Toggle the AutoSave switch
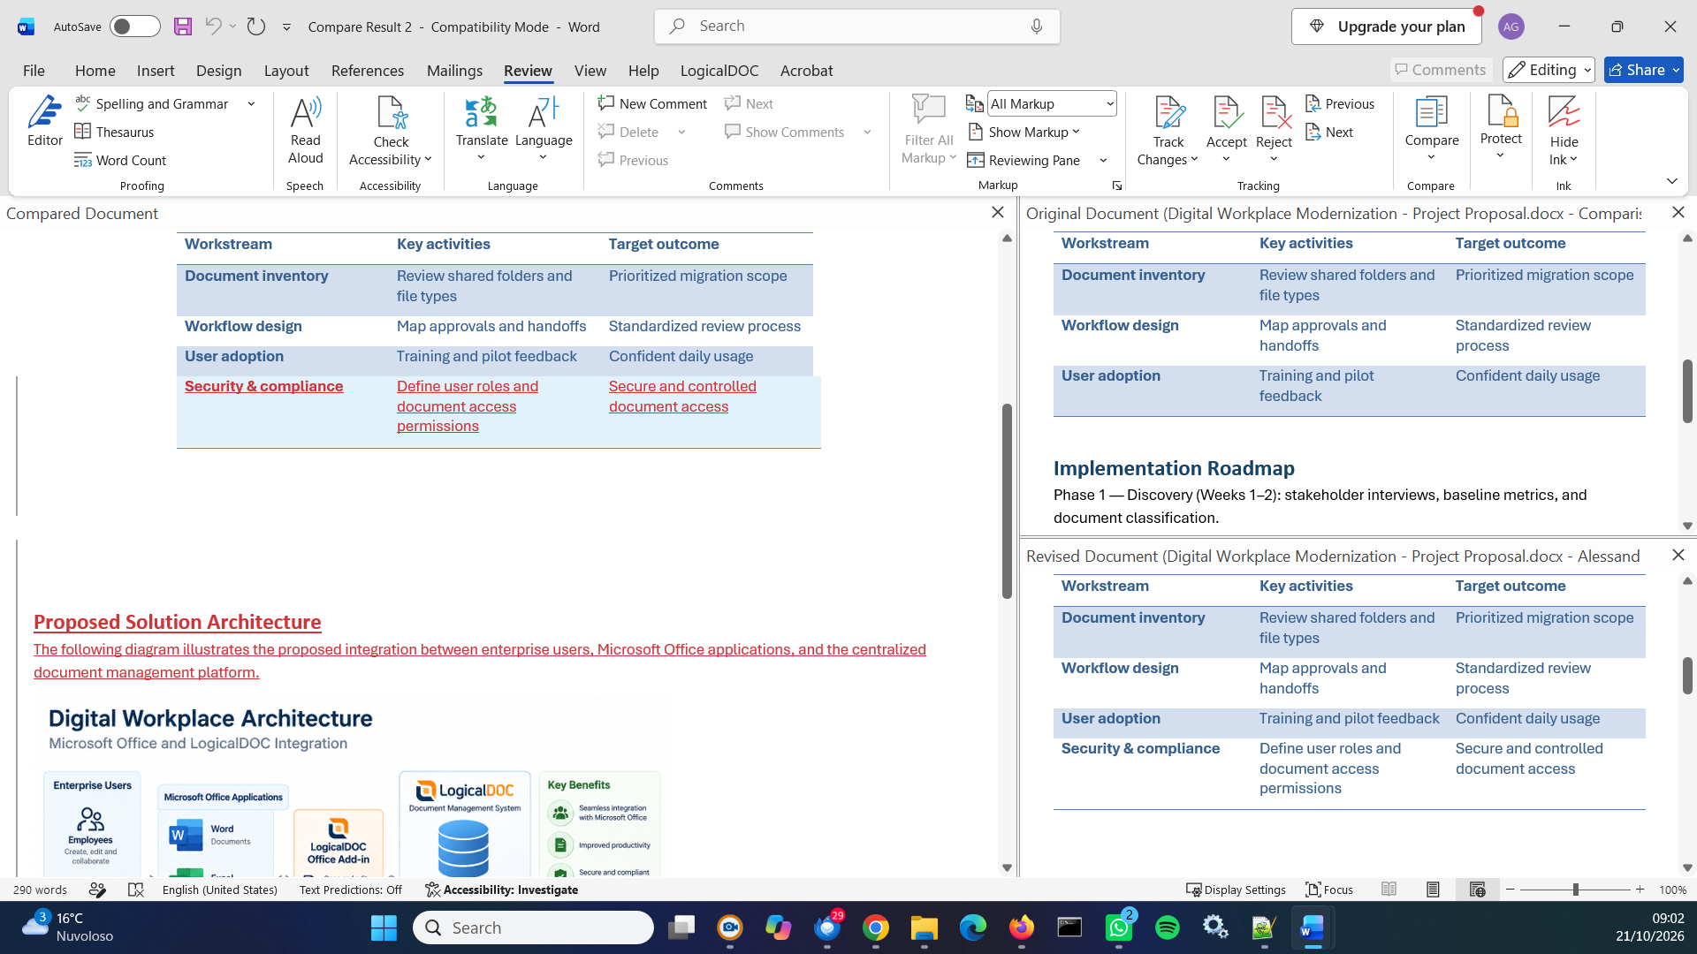 coord(134,26)
